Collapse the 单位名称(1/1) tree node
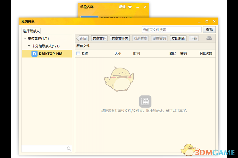The height and width of the screenshot is (158, 238). pos(25,39)
